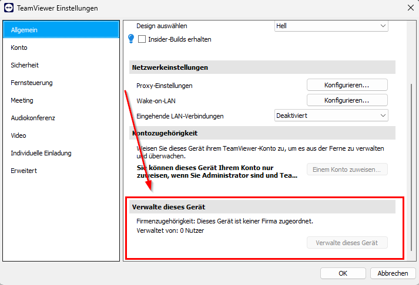Click the Verwalte dieses Gerät button
The image size is (419, 285).
[347, 243]
